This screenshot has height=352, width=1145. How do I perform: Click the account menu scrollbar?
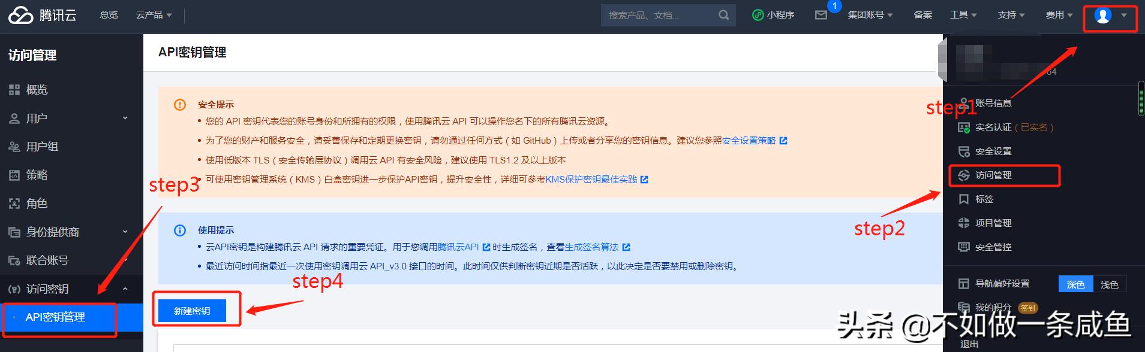coord(1141,99)
